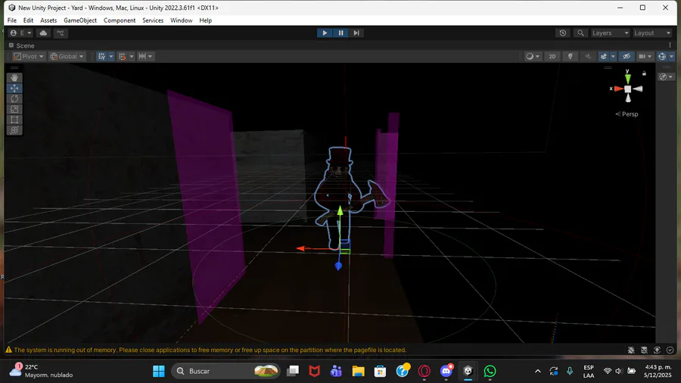The image size is (681, 383).
Task: Expand effects options dropdown arrow
Action: point(613,57)
